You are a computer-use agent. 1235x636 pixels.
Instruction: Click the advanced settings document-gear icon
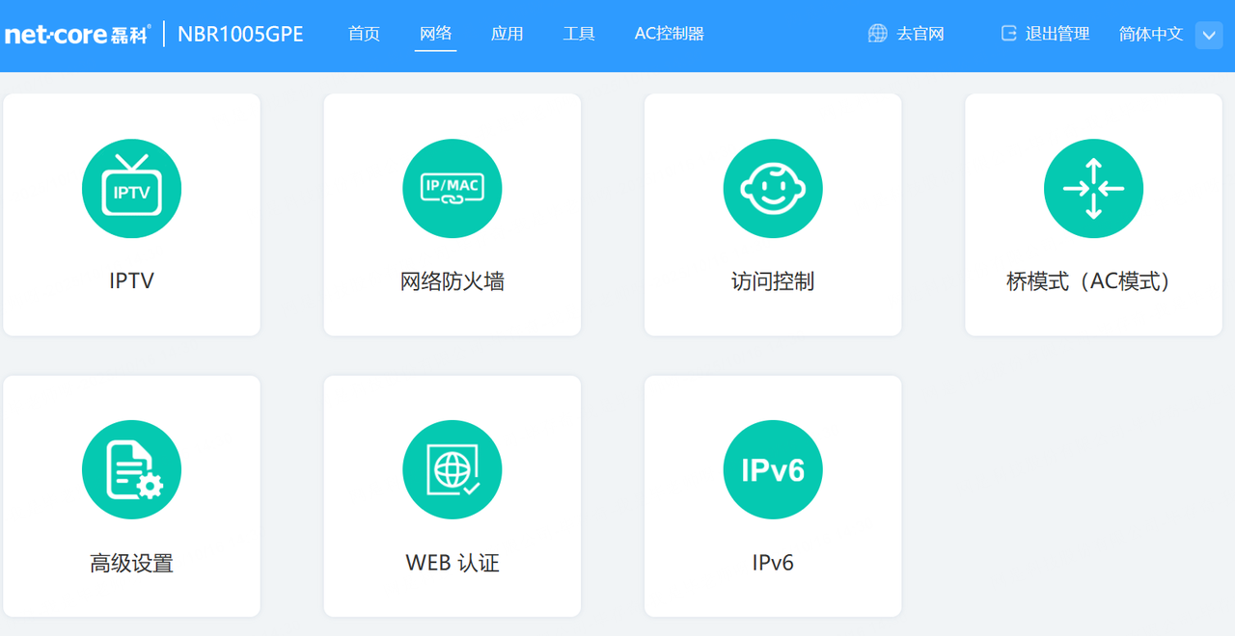pyautogui.click(x=131, y=470)
